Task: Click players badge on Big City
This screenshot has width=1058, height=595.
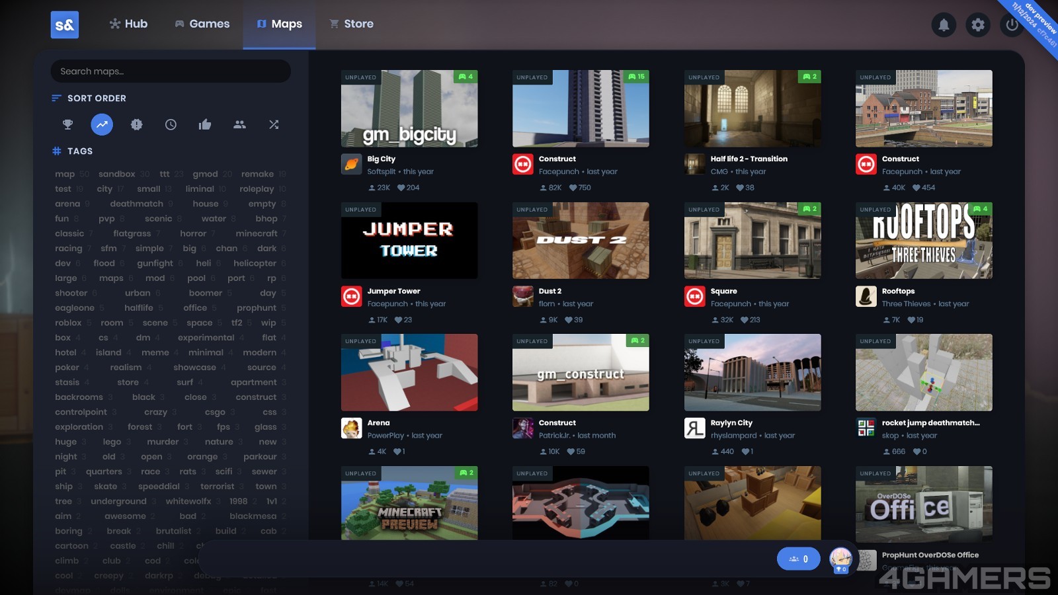Action: 466,77
